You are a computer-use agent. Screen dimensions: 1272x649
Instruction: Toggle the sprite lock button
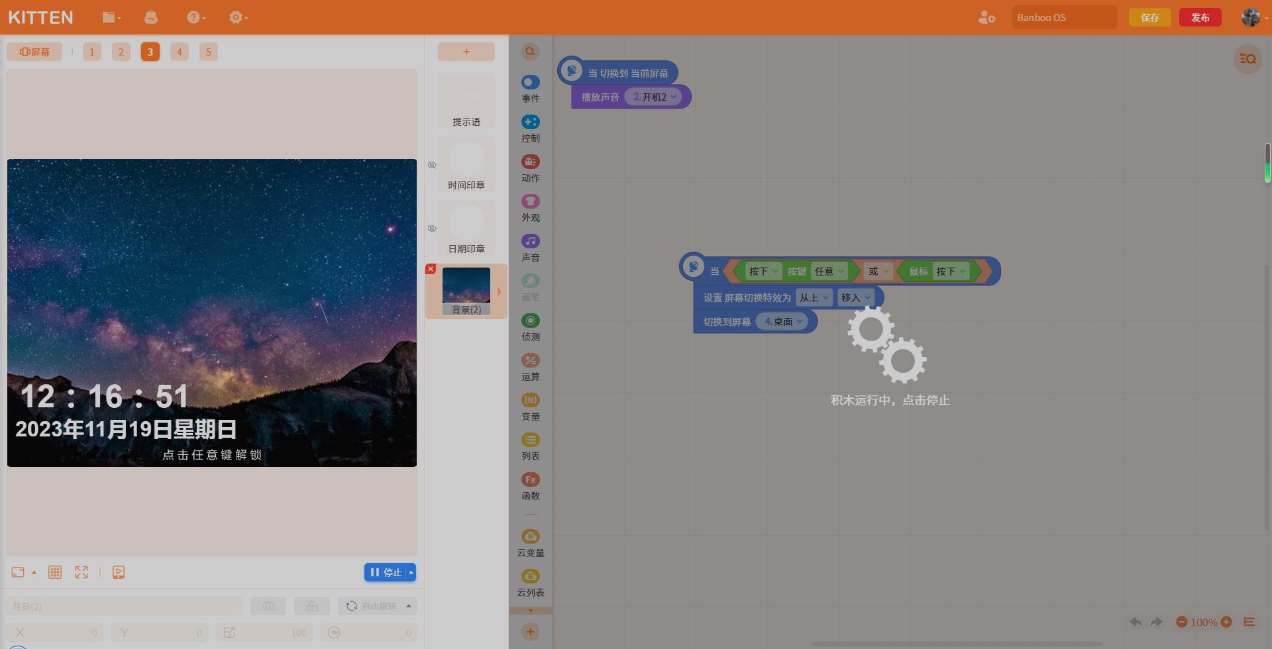tap(312, 606)
